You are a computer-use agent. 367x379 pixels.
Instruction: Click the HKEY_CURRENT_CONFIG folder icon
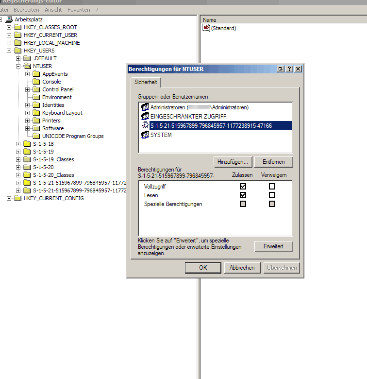click(18, 198)
